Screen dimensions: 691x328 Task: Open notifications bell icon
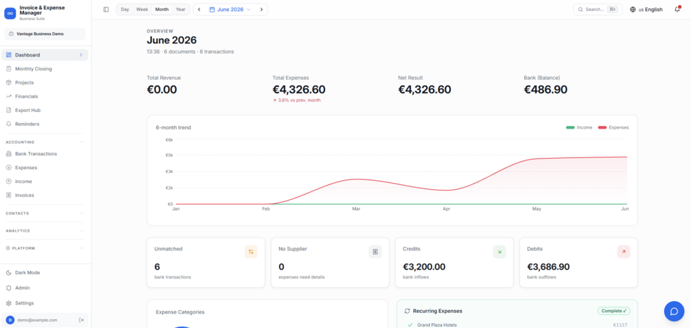click(677, 9)
